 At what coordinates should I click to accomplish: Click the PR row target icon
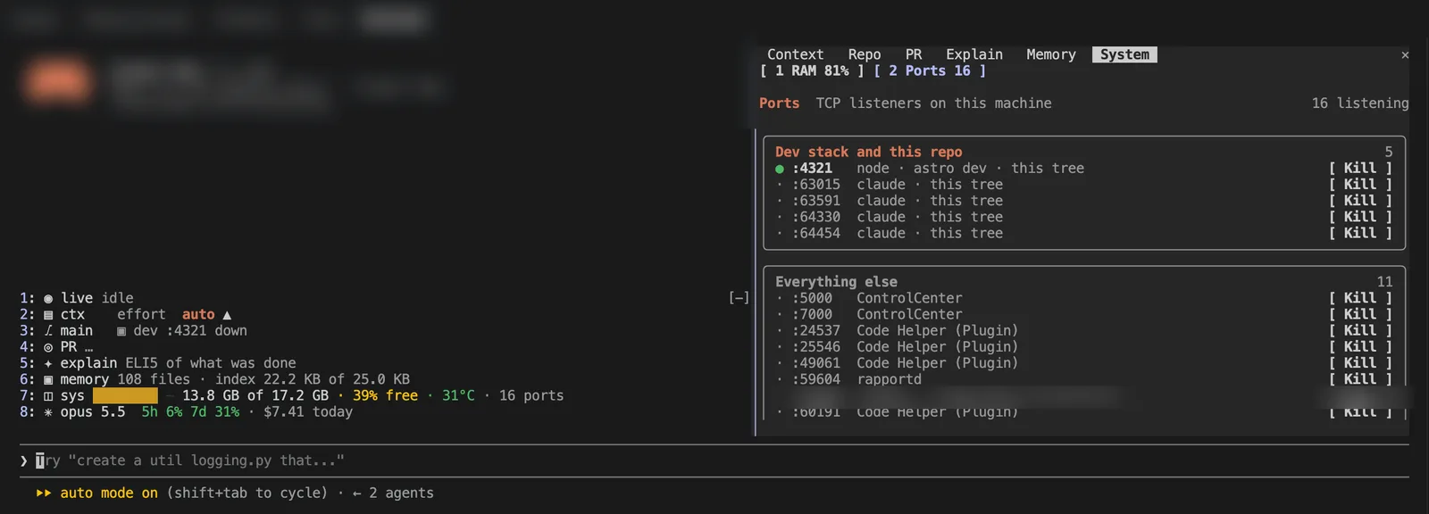coord(48,346)
